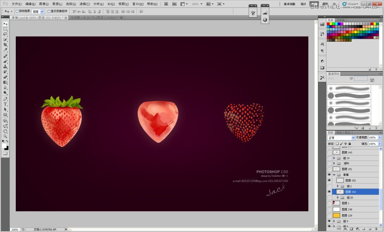The height and width of the screenshot is (232, 384).
Task: Select the Crop tool
Action: tap(6, 45)
